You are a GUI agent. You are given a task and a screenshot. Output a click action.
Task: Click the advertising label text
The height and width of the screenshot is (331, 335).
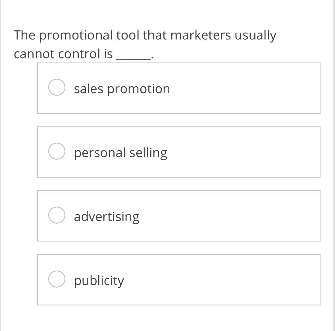pos(107,216)
